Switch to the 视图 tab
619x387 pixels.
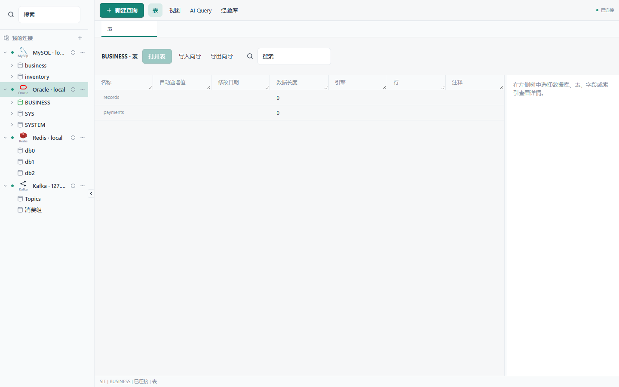[x=175, y=10]
